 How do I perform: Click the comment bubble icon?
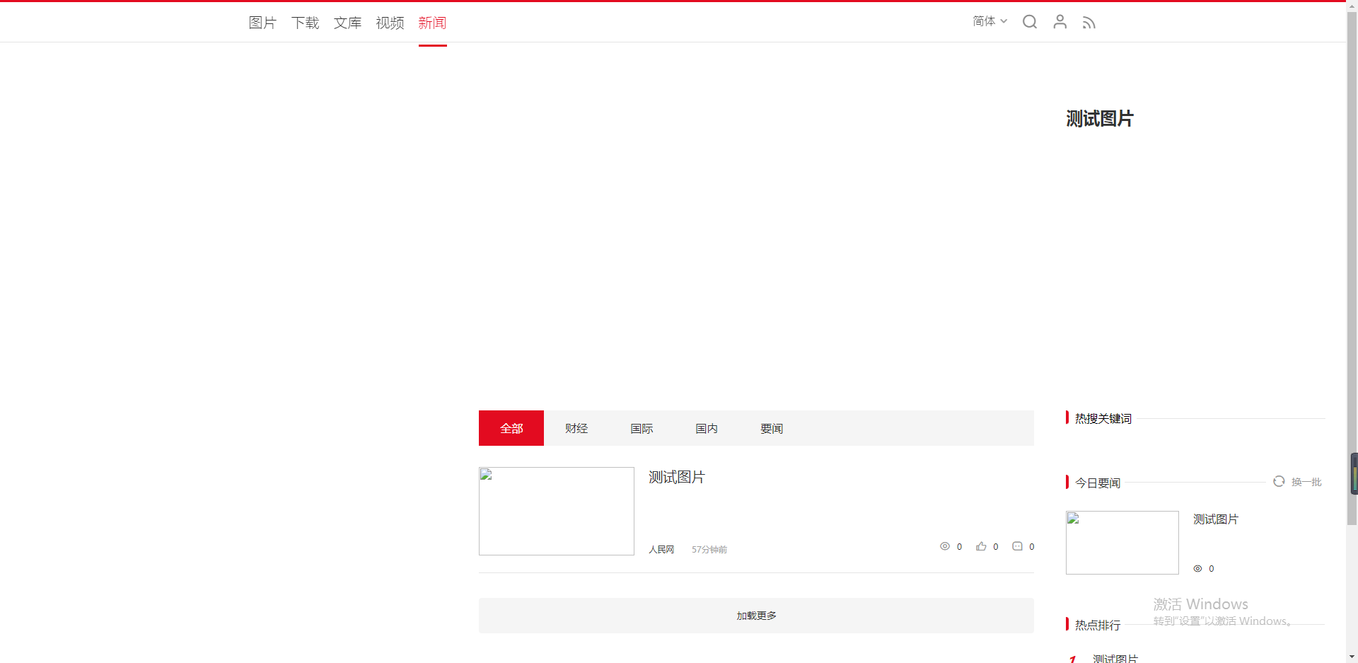coord(1017,546)
